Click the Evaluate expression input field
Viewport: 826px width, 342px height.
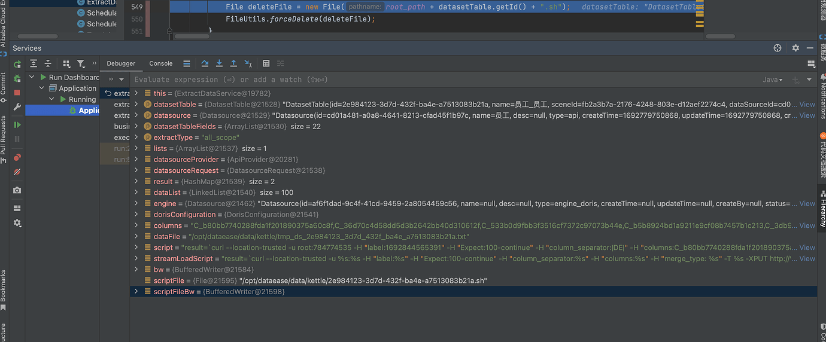[x=443, y=80]
